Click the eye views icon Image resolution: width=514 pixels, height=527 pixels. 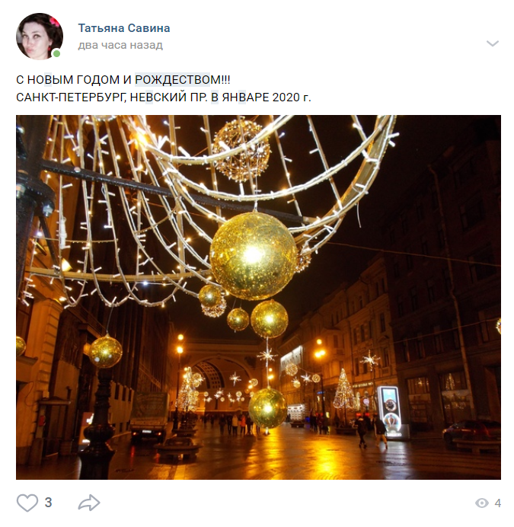tap(482, 503)
